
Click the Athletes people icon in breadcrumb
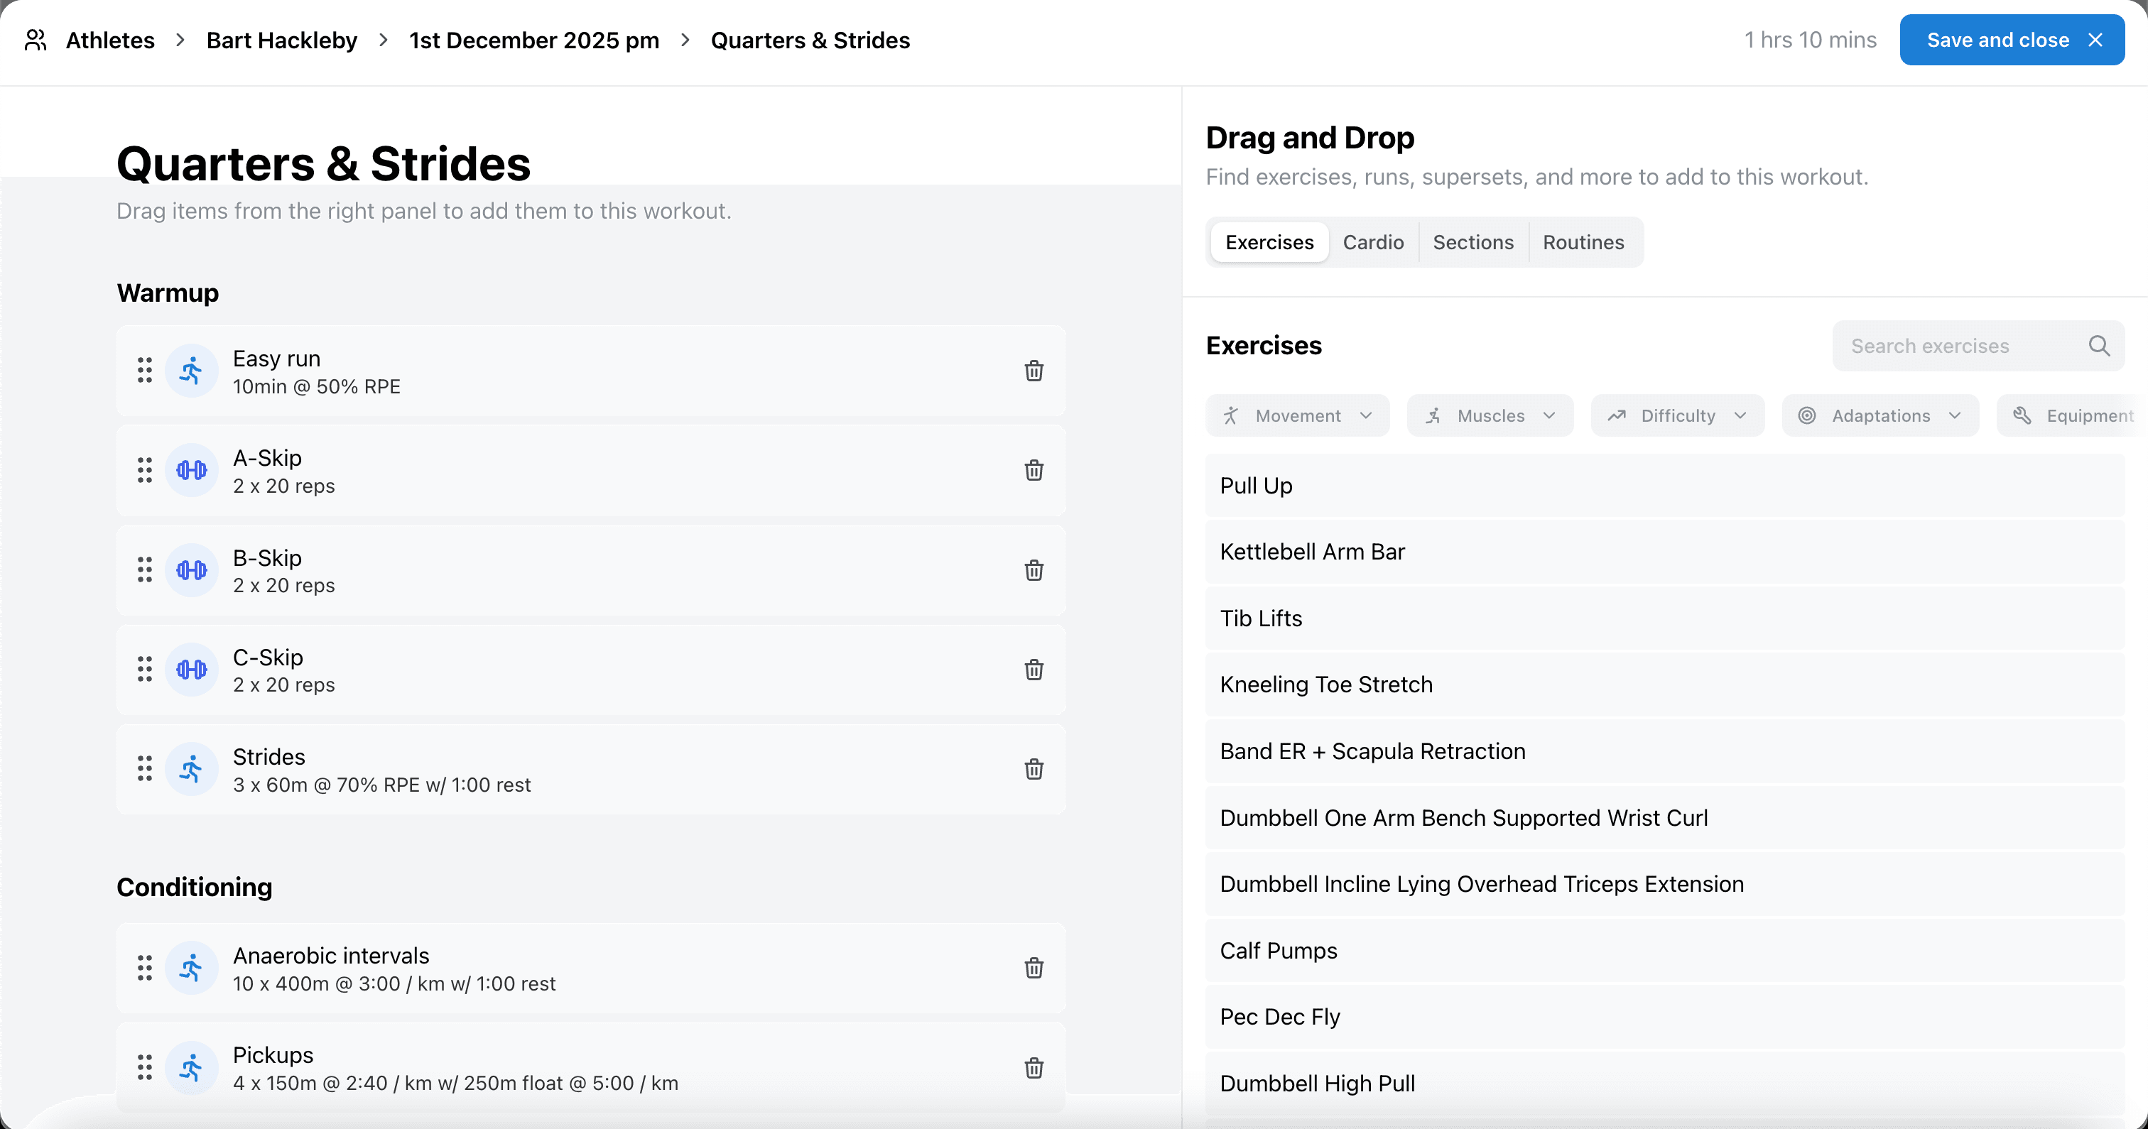tap(36, 40)
